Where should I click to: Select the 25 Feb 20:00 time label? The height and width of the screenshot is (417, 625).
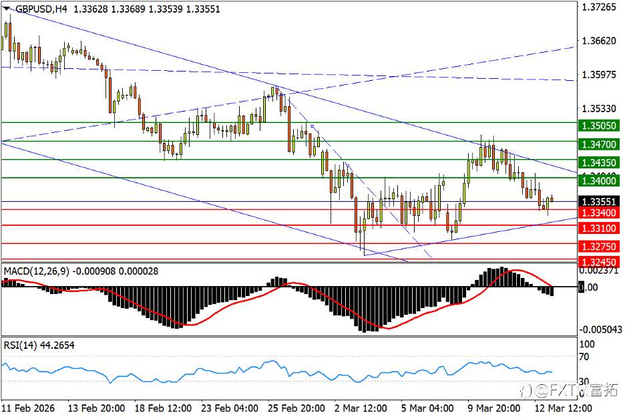tap(296, 408)
